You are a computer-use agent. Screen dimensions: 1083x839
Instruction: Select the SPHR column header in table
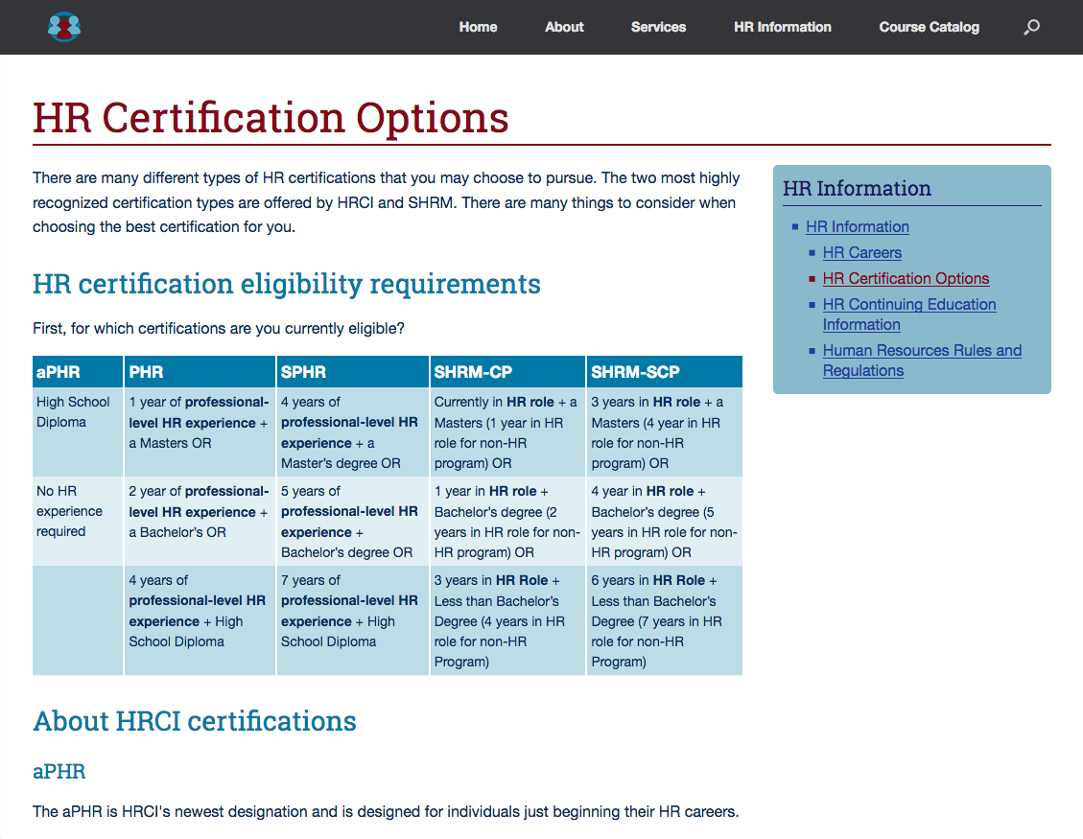pyautogui.click(x=303, y=372)
